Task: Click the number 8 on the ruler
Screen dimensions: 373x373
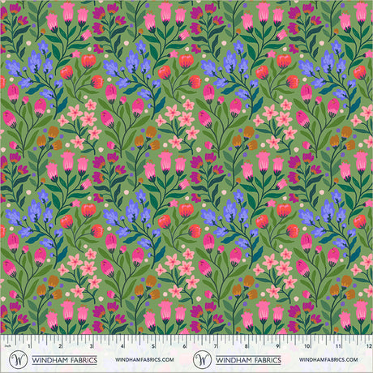Action: [247, 346]
